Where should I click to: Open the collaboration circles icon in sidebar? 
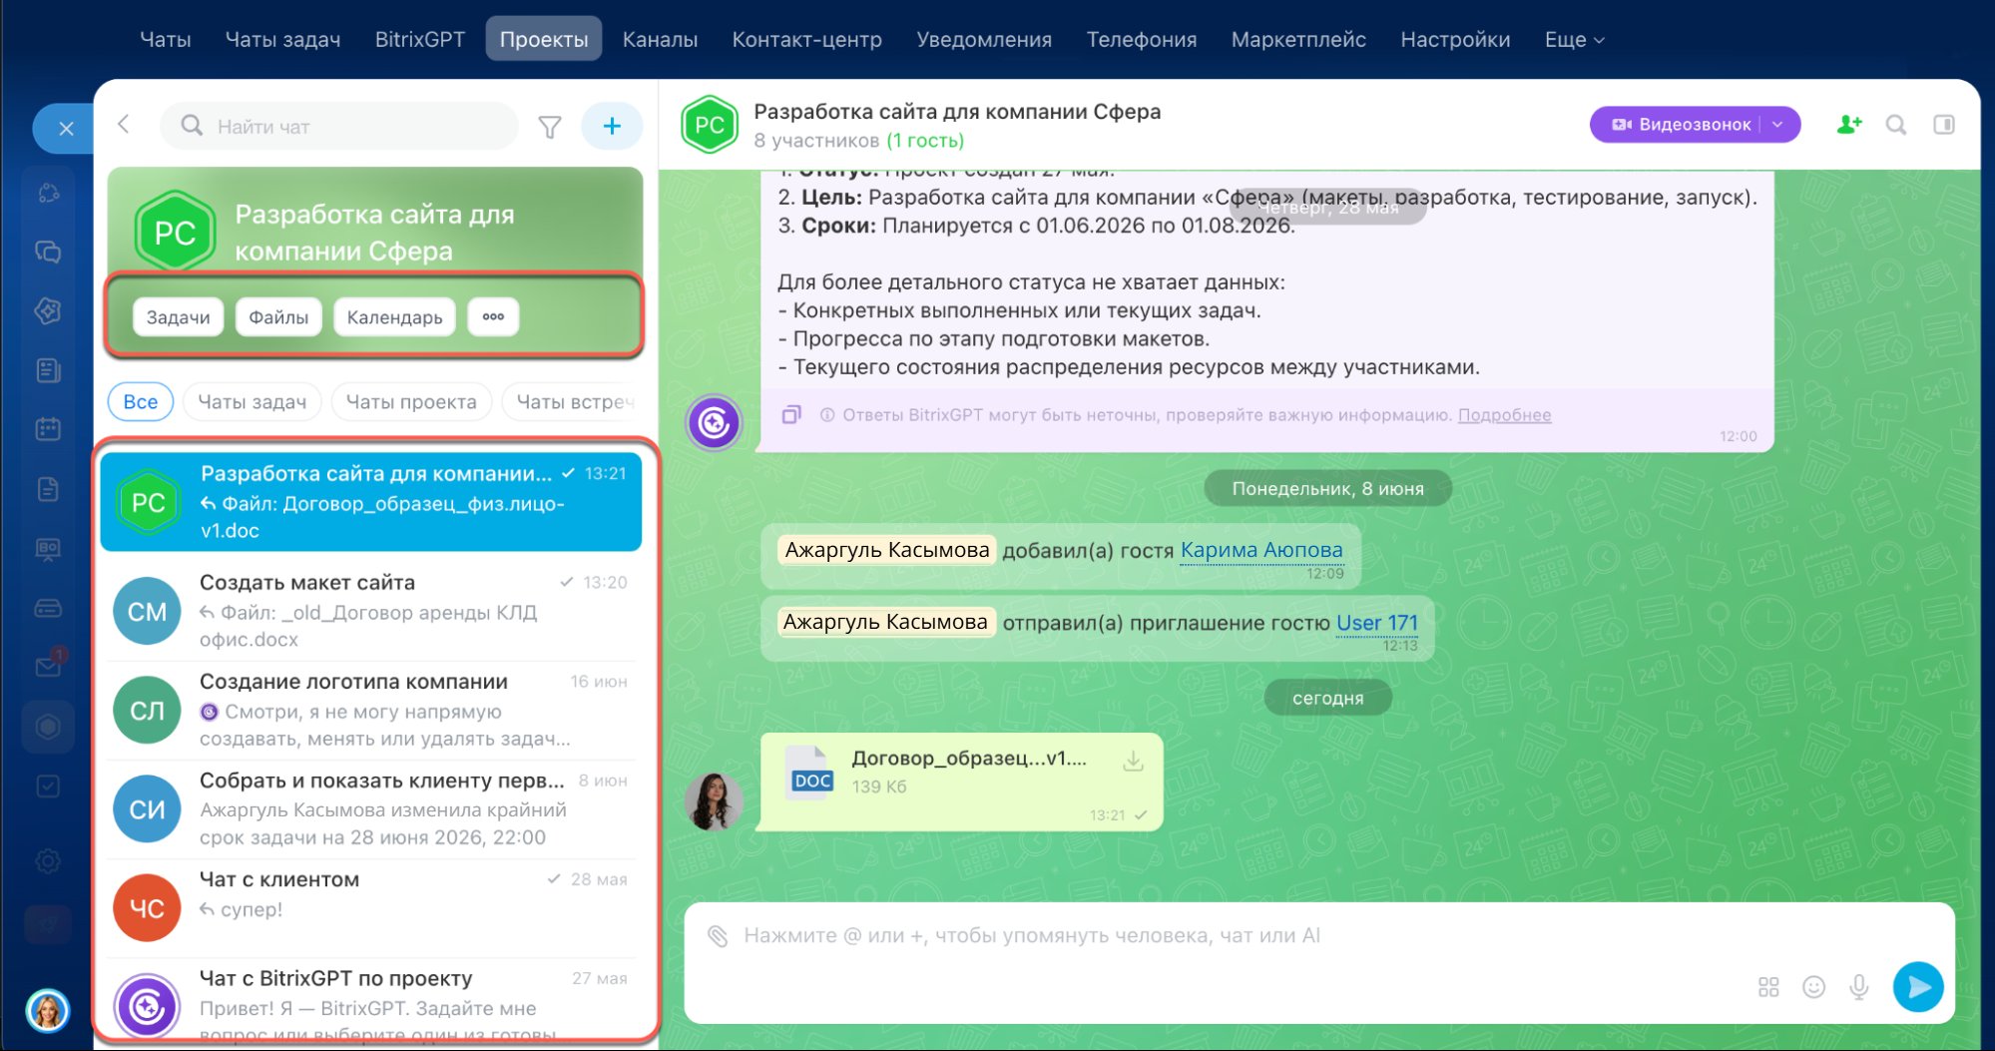click(48, 193)
